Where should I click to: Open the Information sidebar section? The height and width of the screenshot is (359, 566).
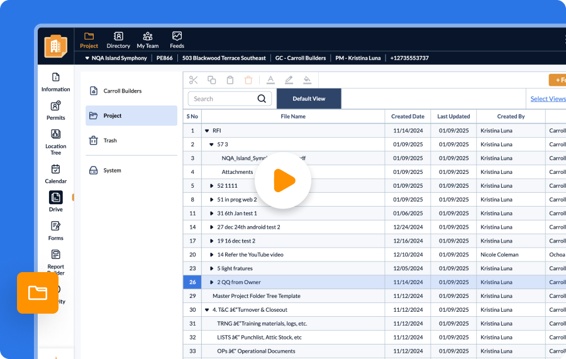click(55, 83)
